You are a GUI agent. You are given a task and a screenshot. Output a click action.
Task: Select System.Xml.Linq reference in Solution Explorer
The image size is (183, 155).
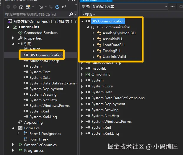[x=43, y=117]
